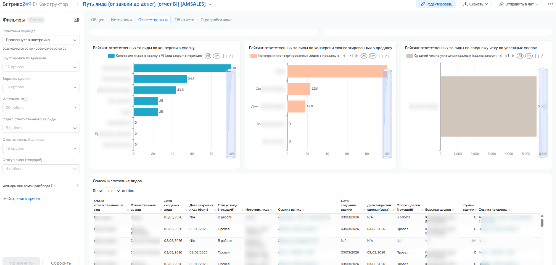Click the Редактировать button
The height and width of the screenshot is (265, 556).
(436, 4)
